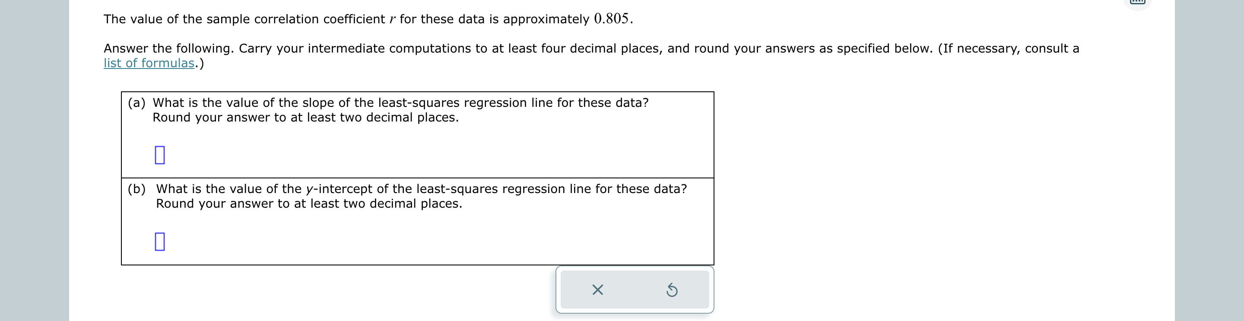Click the gray toolbar containing X and undo

click(634, 289)
